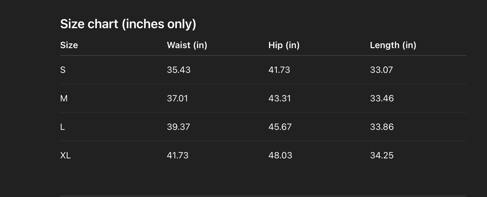The image size is (487, 197).
Task: Click the Size column header
Action: (x=69, y=45)
